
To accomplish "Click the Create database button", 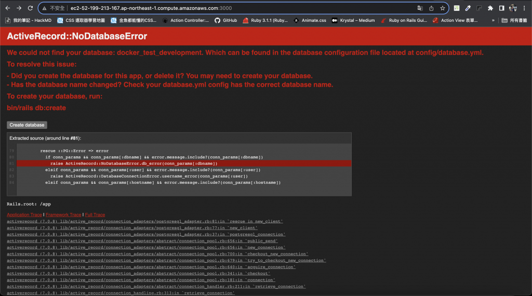I will pos(27,125).
